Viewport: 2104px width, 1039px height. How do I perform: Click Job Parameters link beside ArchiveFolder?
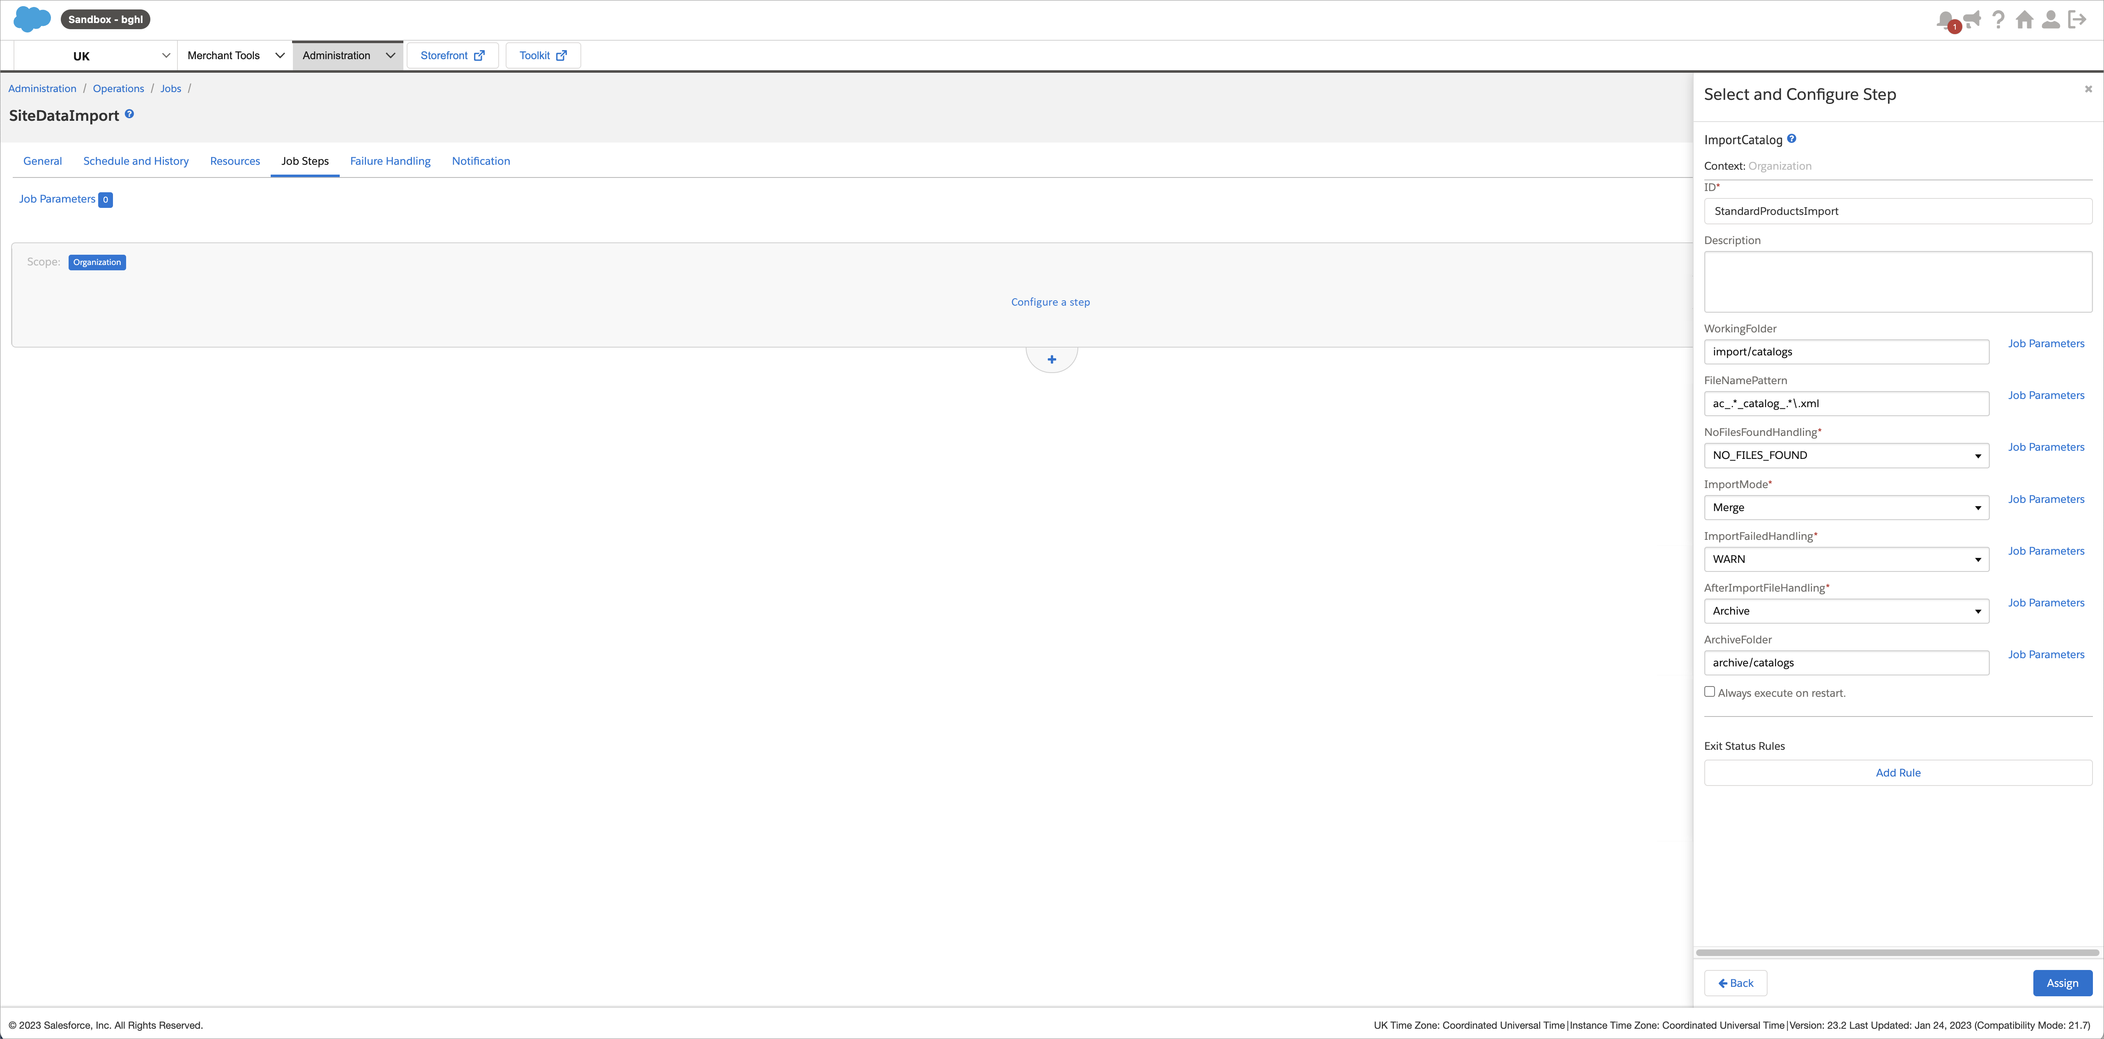pos(2046,654)
